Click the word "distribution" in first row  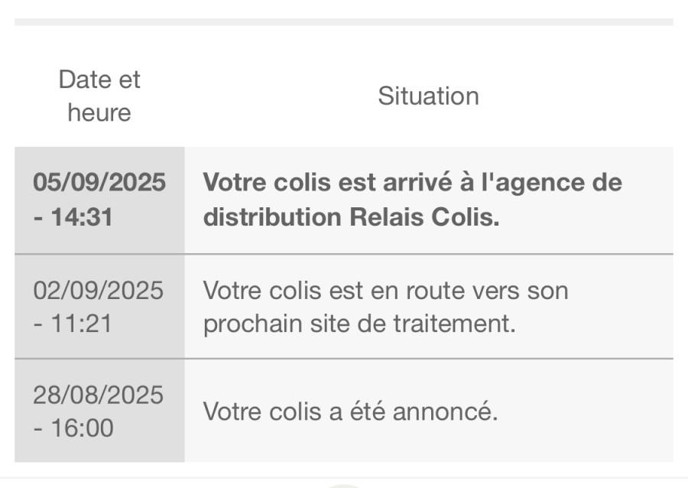[x=272, y=216]
